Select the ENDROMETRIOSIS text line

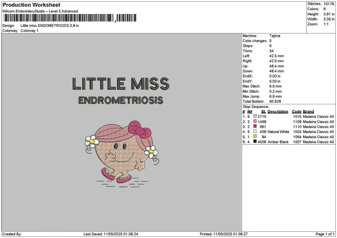[x=121, y=100]
